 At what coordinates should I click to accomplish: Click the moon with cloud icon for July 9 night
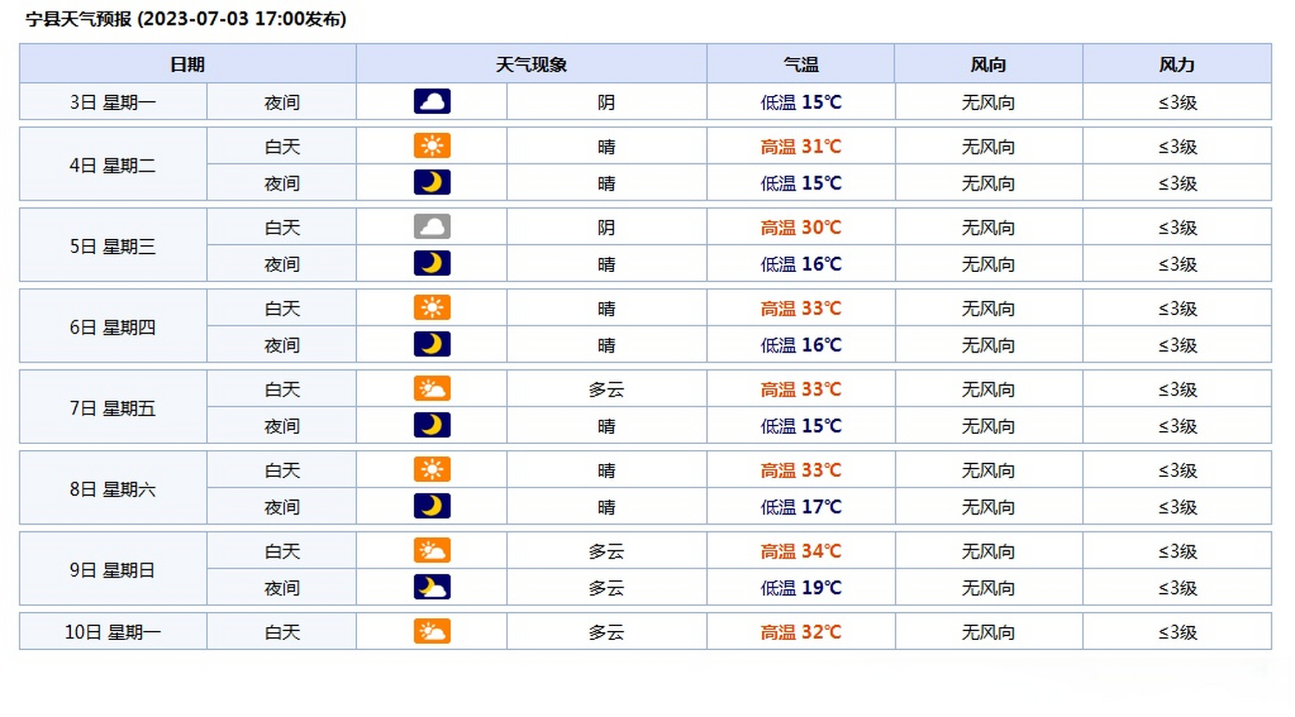(432, 588)
